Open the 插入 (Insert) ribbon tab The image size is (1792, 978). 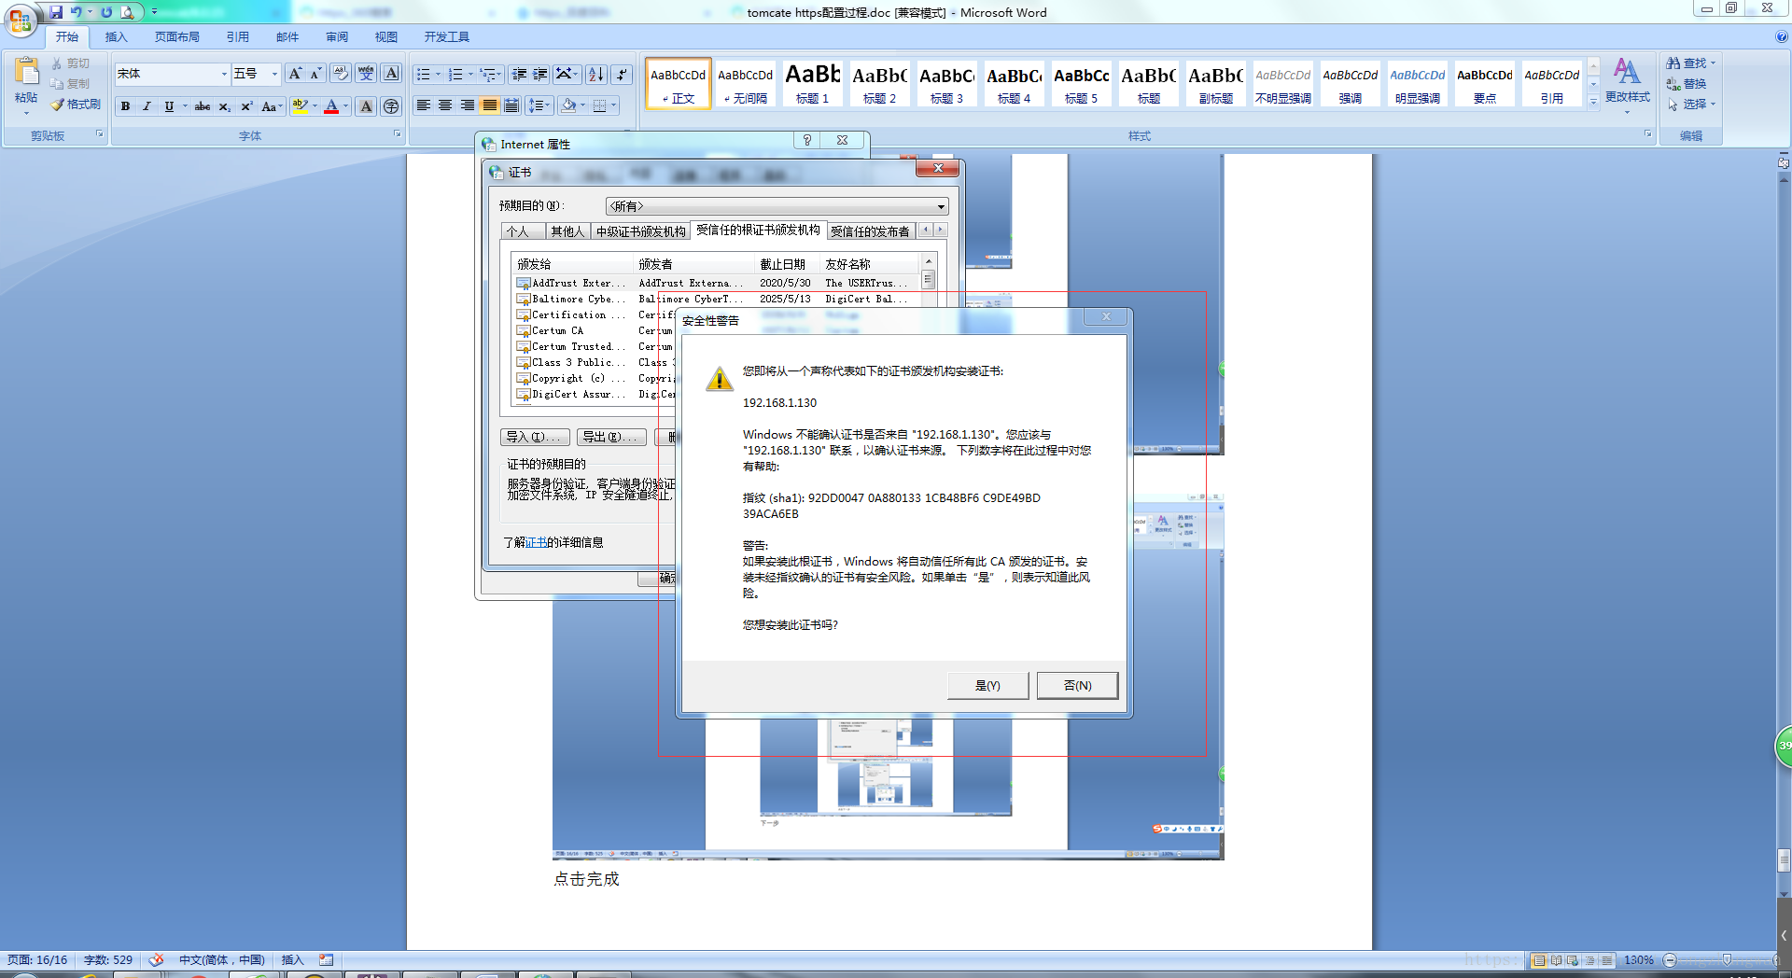pyautogui.click(x=116, y=37)
